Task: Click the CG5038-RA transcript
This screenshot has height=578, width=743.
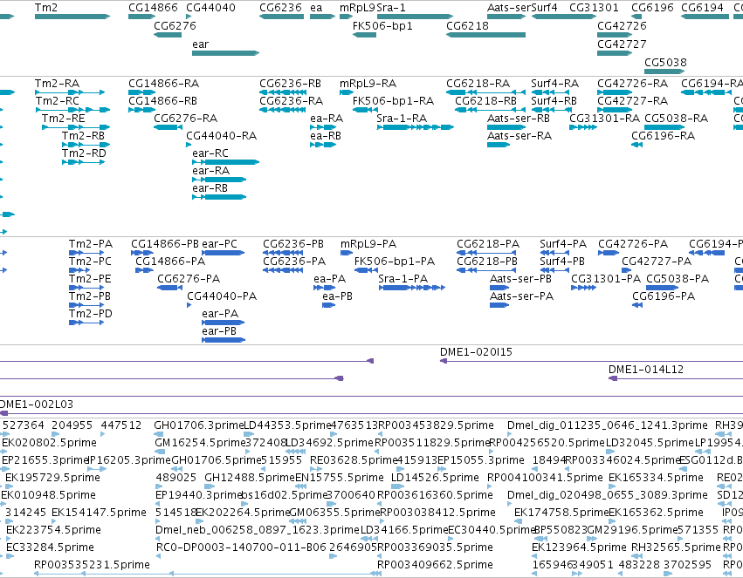Action: click(x=664, y=127)
